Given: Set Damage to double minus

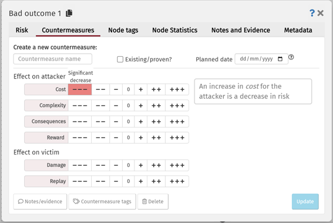Looking at the screenshot, I should (x=101, y=165).
